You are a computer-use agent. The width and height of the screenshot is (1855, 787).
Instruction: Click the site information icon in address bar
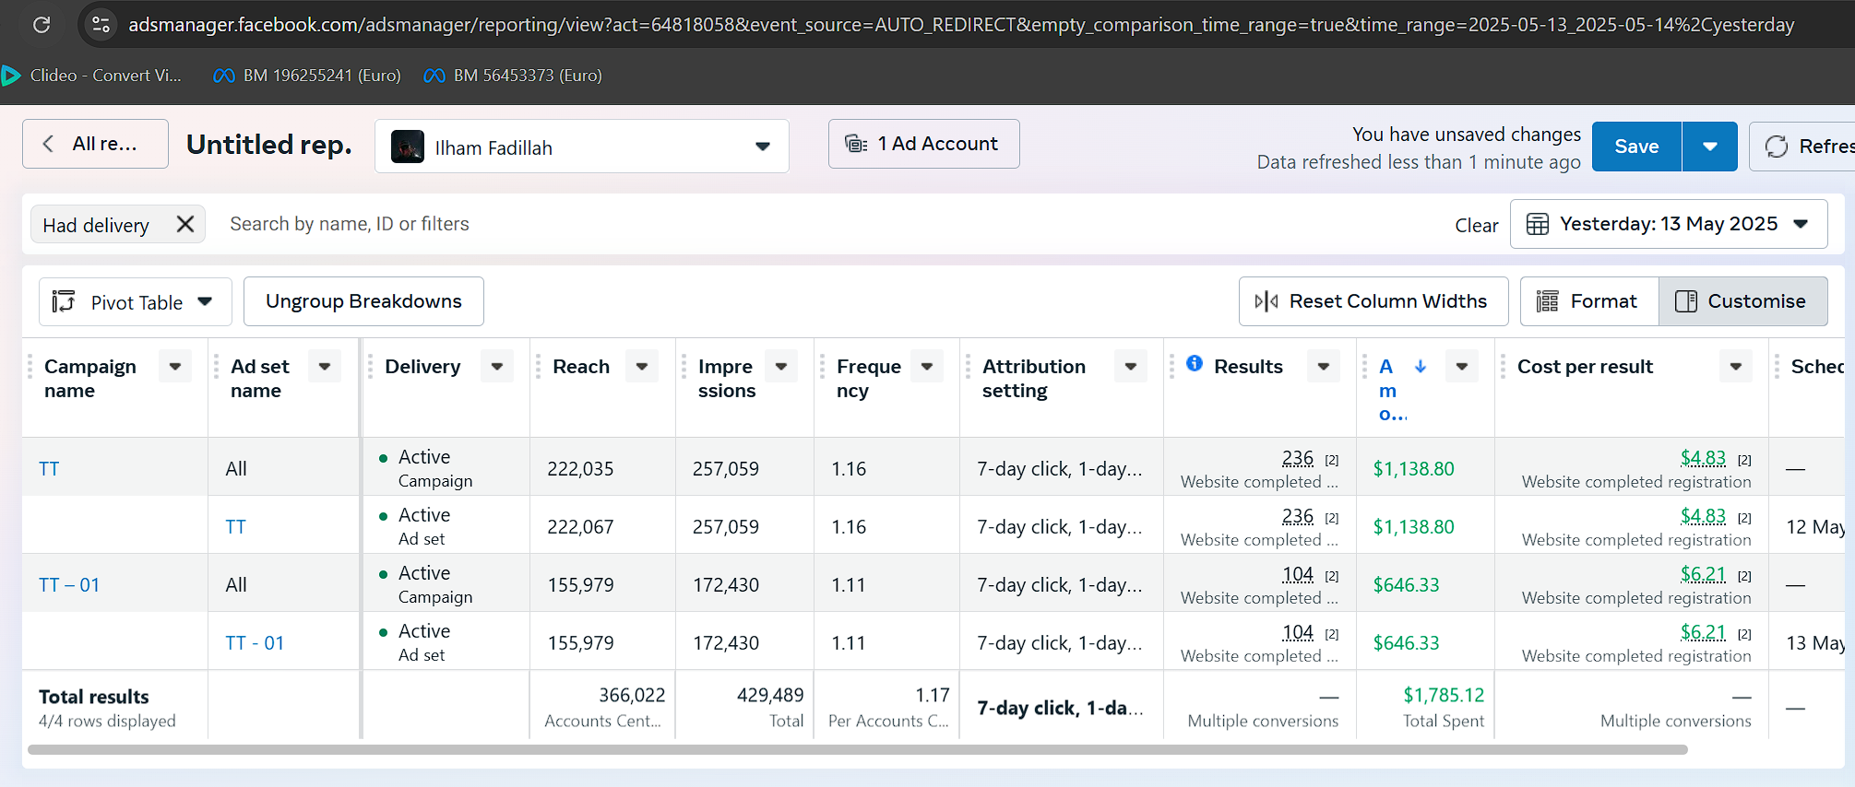[x=101, y=25]
